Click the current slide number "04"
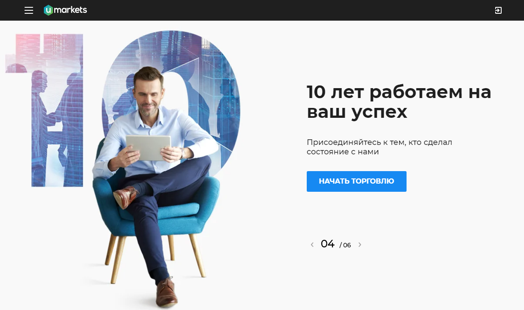524x310 pixels. [327, 244]
